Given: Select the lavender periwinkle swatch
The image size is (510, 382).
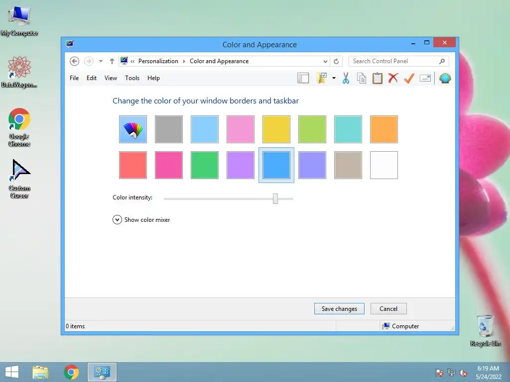Looking at the screenshot, I should pyautogui.click(x=312, y=165).
